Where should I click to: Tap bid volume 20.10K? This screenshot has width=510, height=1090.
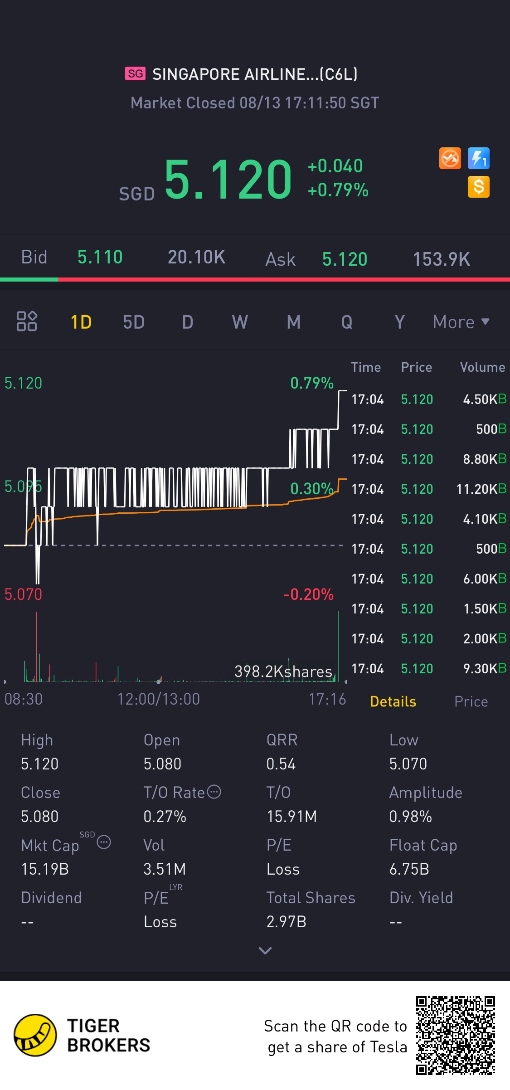click(196, 257)
